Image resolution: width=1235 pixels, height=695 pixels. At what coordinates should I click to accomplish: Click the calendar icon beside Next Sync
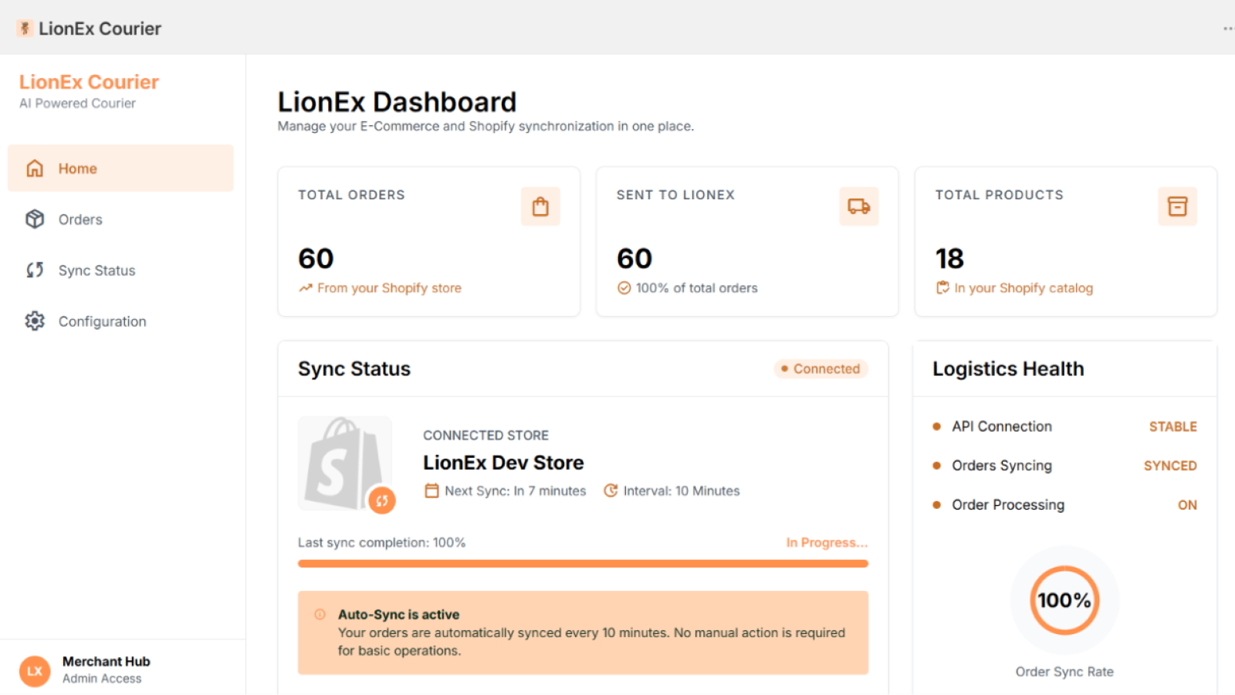431,491
